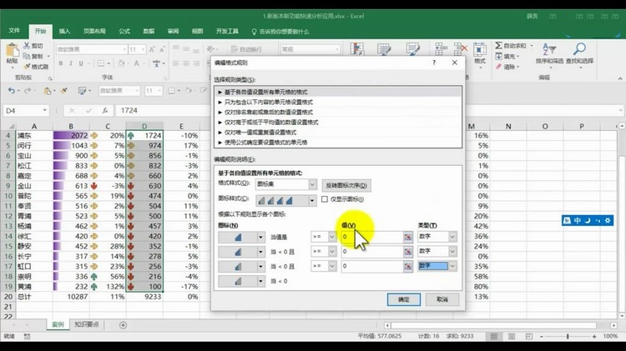This screenshot has height=351, width=626.
Task: Open first row icon picker dropdown
Action: pyautogui.click(x=260, y=238)
